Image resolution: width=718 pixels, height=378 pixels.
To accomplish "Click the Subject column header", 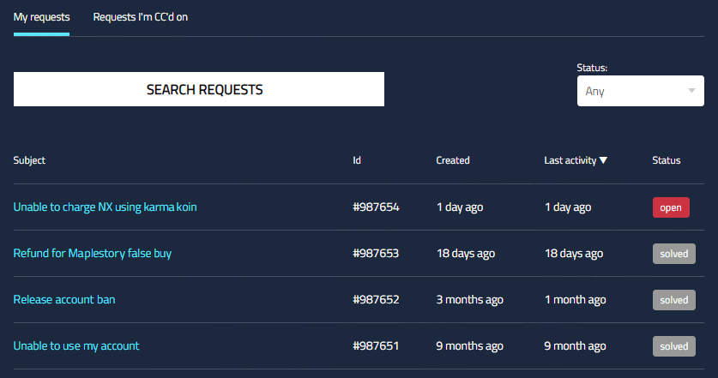I will [x=29, y=160].
